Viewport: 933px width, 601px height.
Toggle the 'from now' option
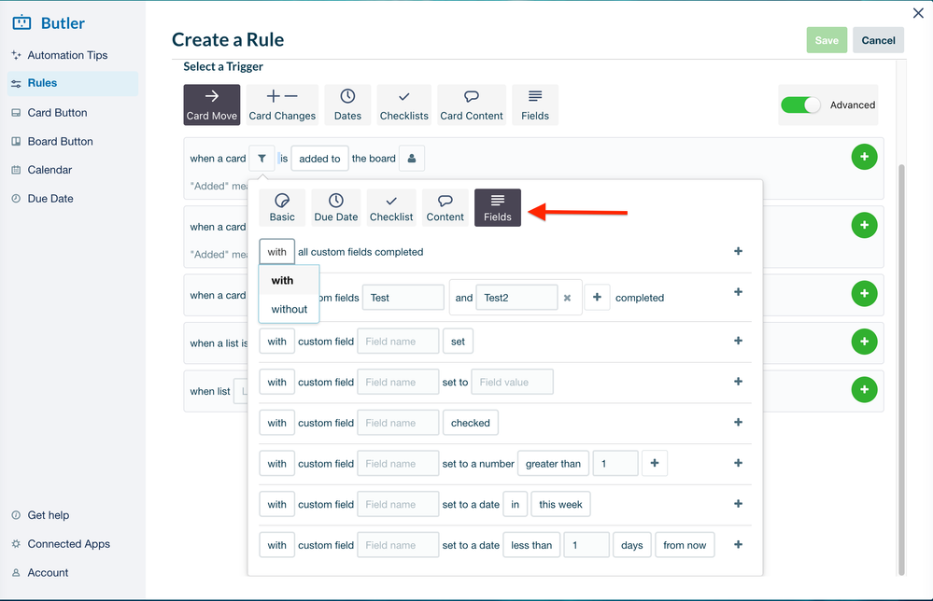685,545
